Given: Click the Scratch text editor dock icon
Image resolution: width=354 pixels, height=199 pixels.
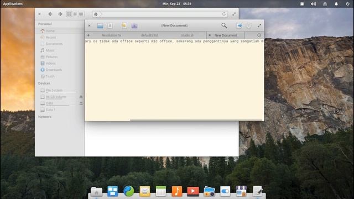Looking at the screenshot, I should point(258,191).
